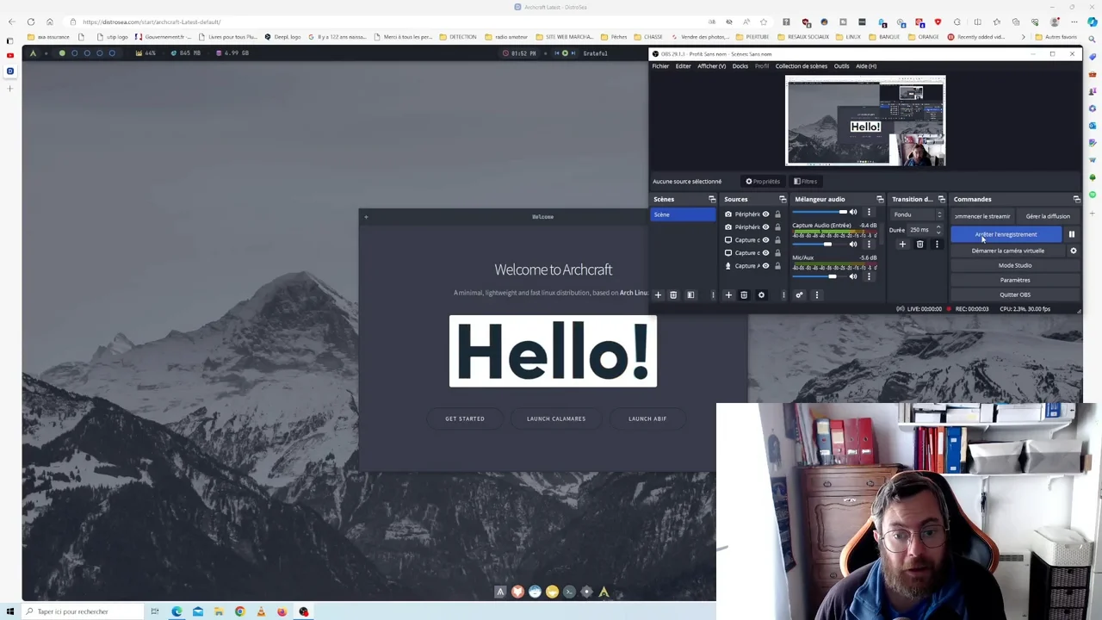Viewport: 1102px width, 620px height.
Task: Click LAUNCH ABIF button
Action: click(x=647, y=418)
